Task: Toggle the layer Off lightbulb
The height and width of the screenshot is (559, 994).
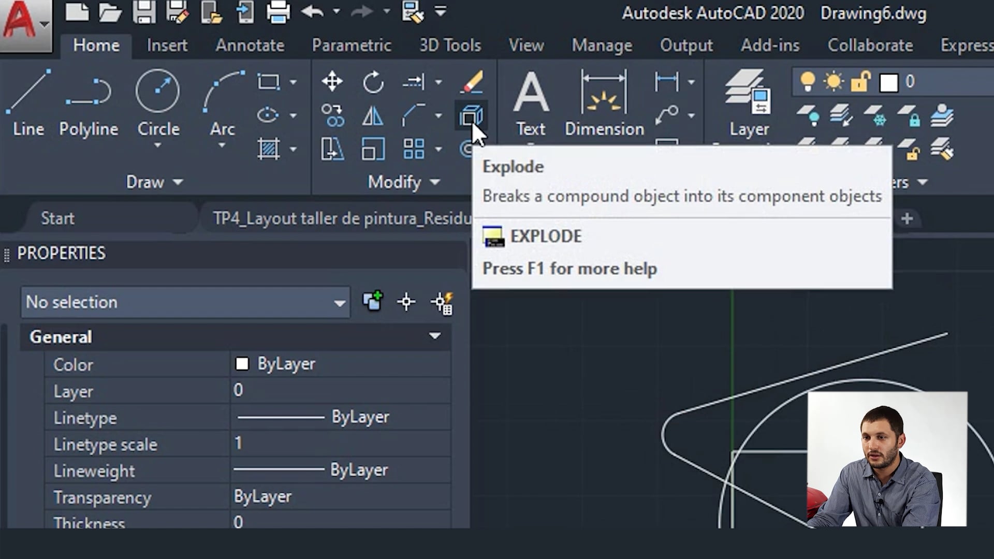Action: (x=808, y=81)
